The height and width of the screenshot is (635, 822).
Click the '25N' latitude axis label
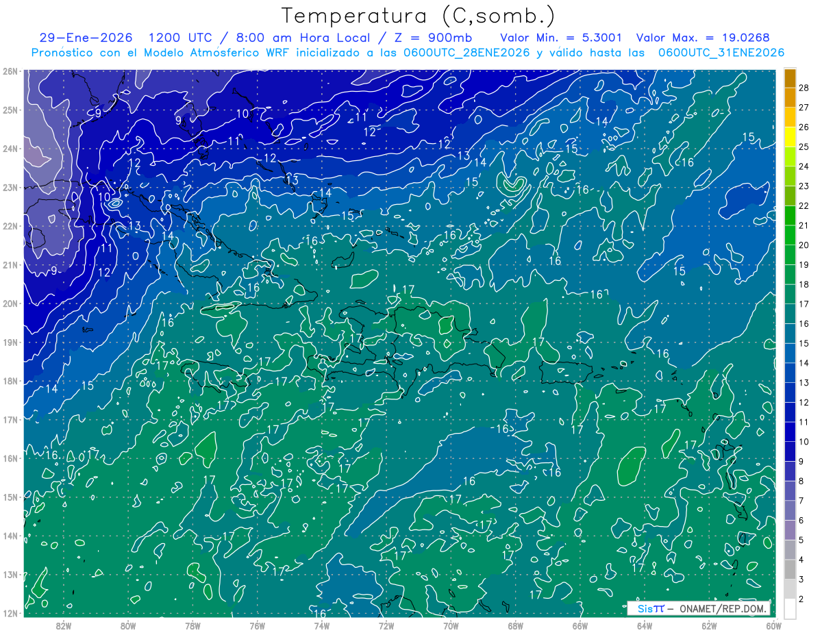click(x=10, y=110)
